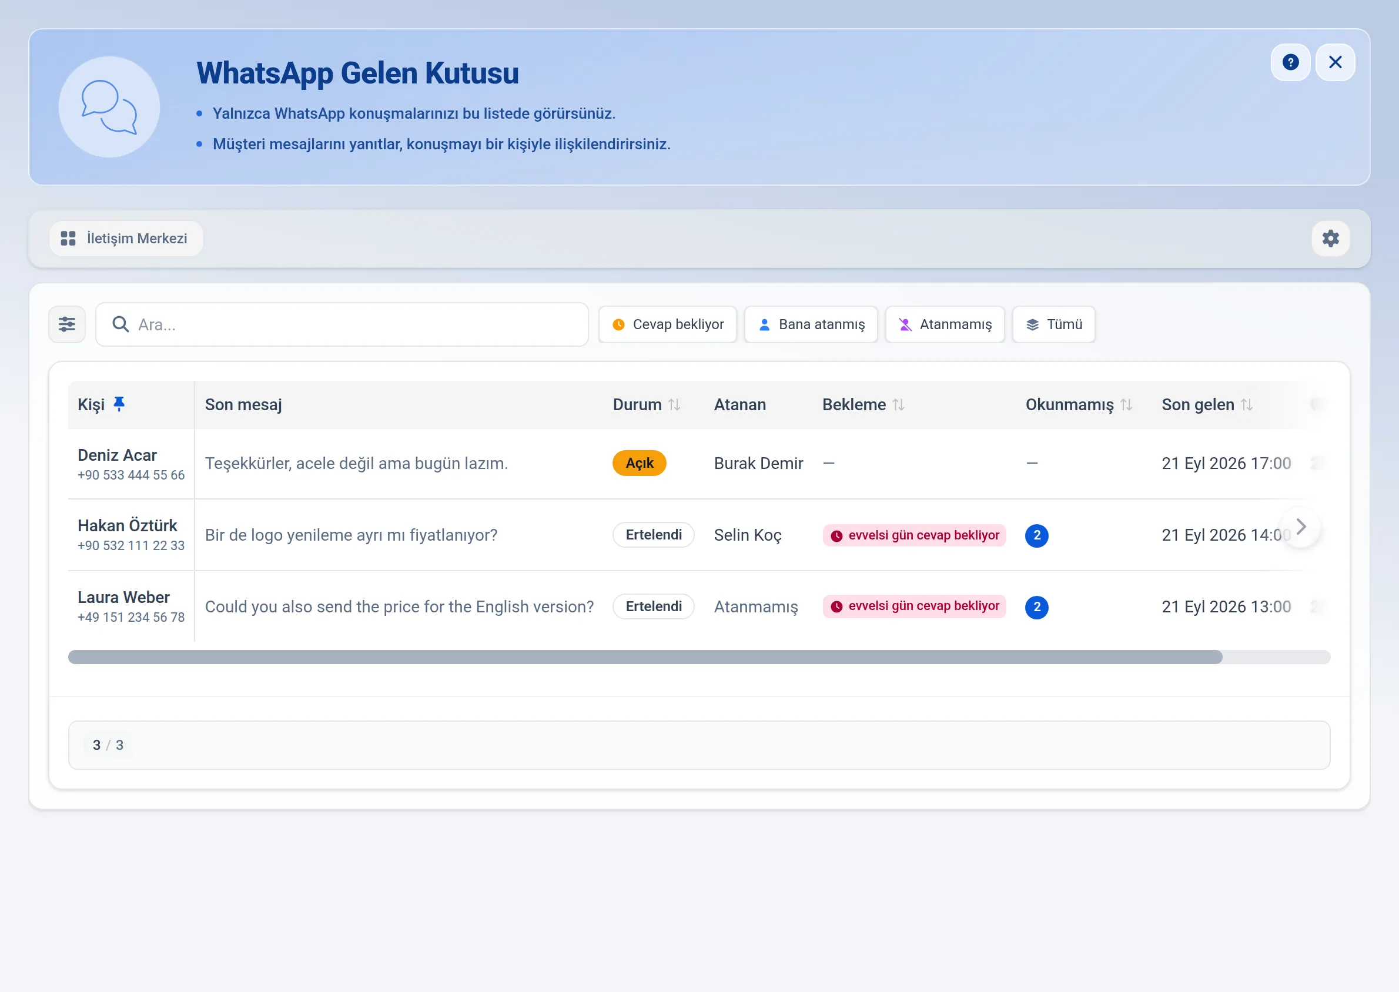Click Ertelendi badge in Laura Weber row
This screenshot has width=1399, height=992.
653,606
